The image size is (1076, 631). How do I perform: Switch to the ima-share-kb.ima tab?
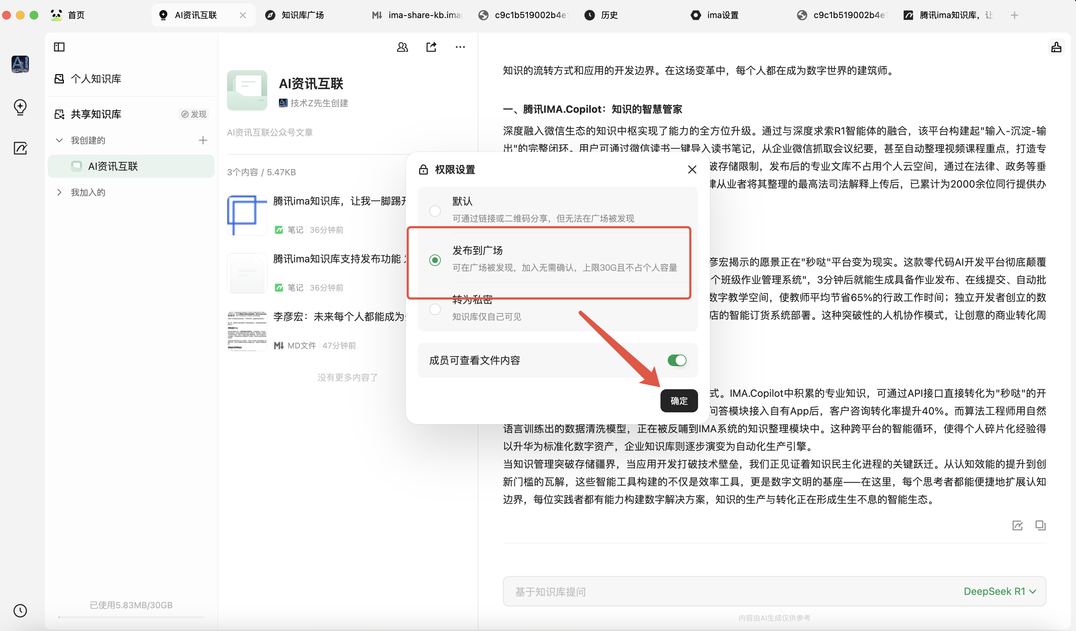pos(417,16)
